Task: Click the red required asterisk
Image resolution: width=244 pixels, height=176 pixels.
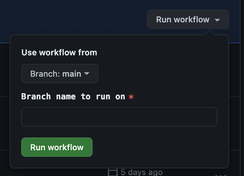Action: 131,97
